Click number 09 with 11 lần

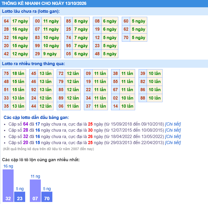(x=88, y=73)
